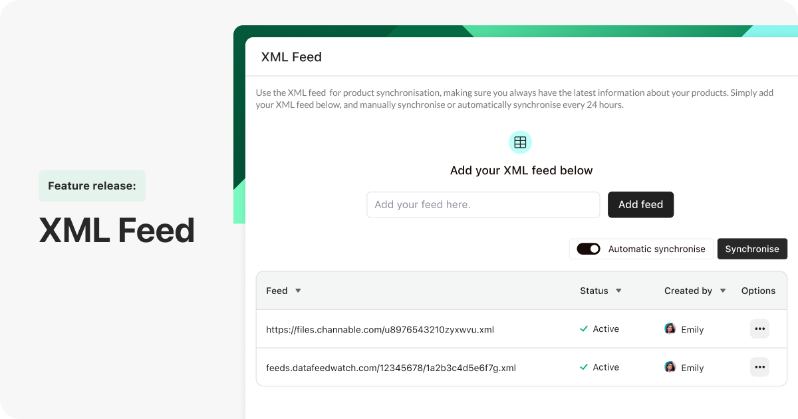Click the Feature release badge
Viewport: 798px width, 419px height.
pyautogui.click(x=92, y=186)
